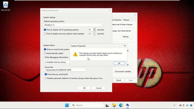Click the operating systems seconds value field
This screenshot has height=109, width=194.
coord(90,30)
